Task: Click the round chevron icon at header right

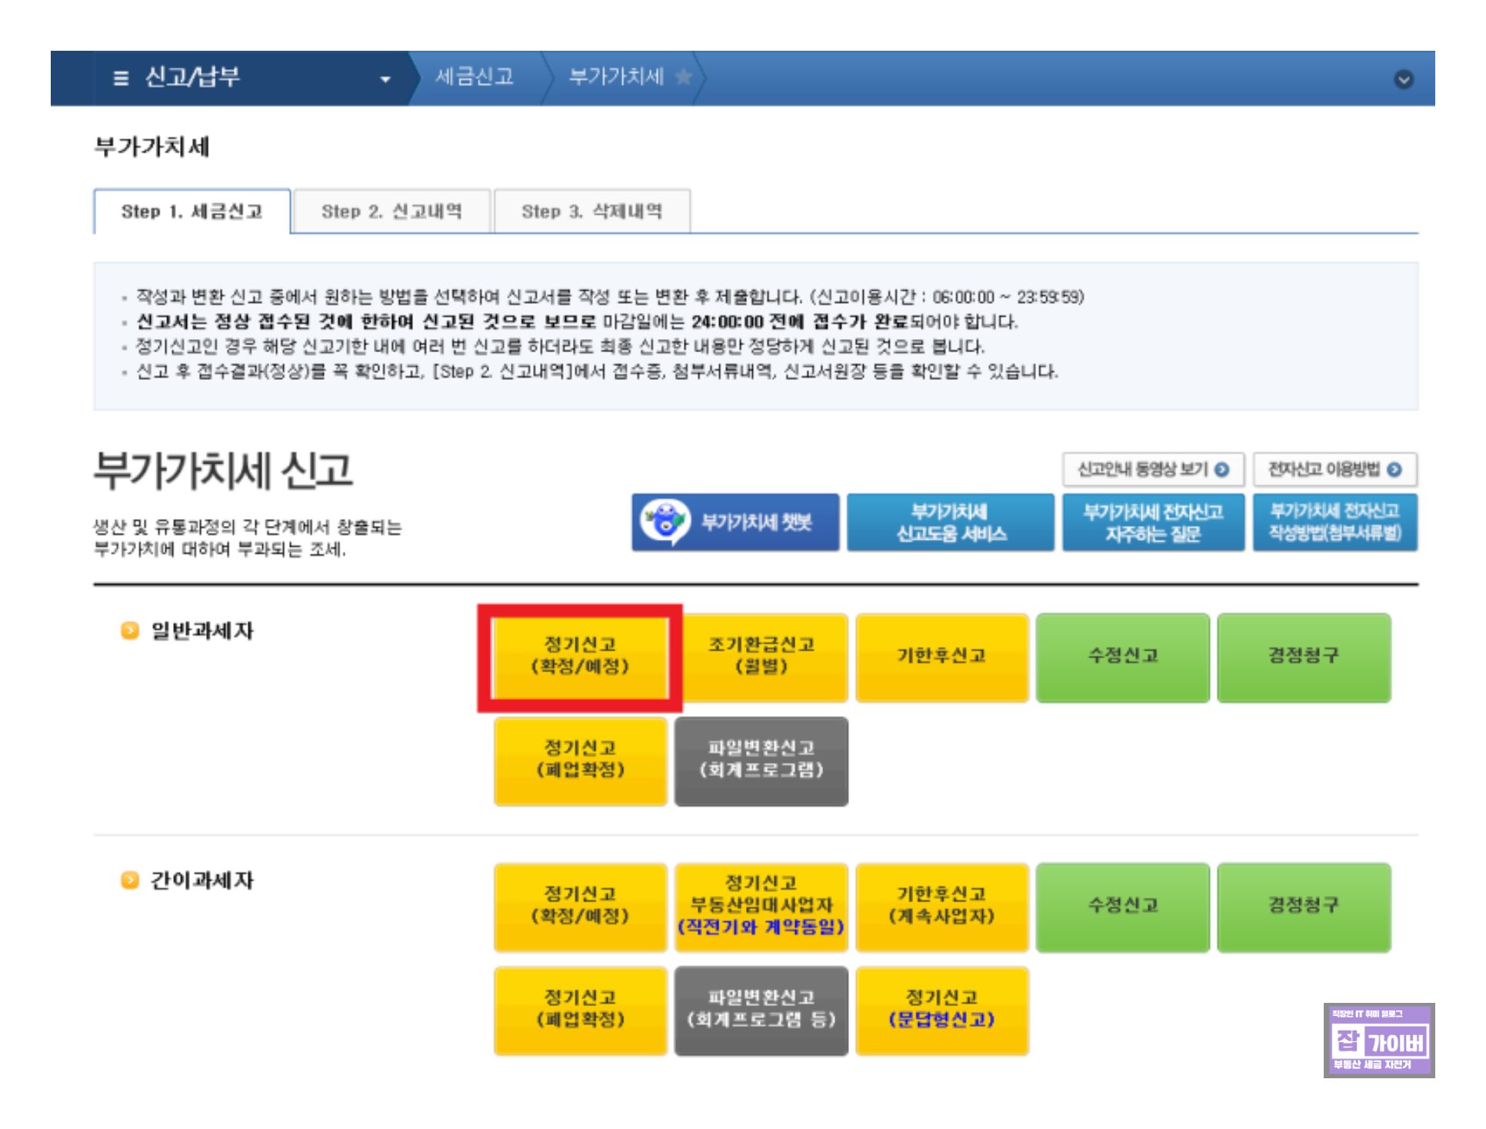Action: pos(1403,79)
